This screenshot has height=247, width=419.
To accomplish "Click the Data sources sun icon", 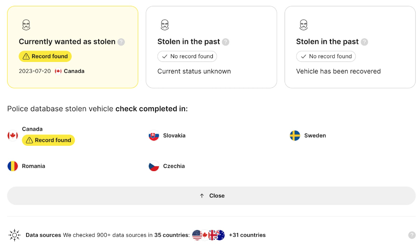I will coord(14,235).
